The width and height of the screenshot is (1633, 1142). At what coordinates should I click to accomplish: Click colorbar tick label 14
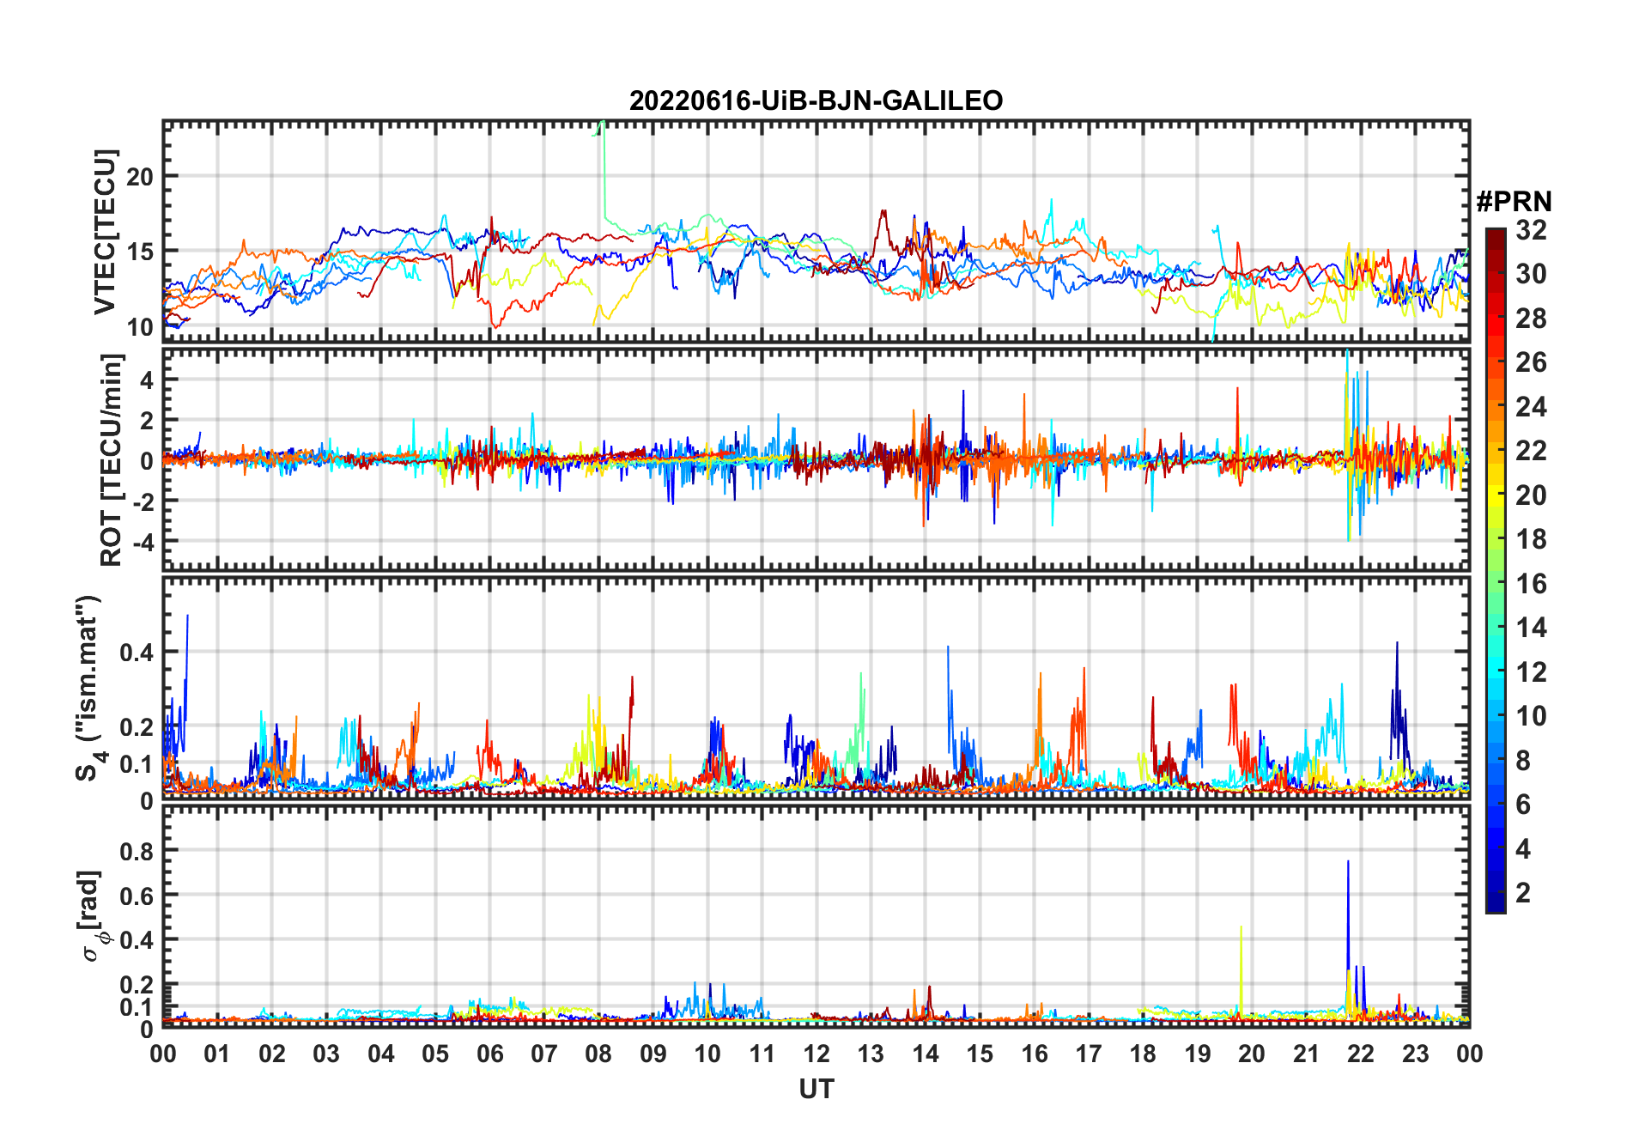(x=1531, y=628)
